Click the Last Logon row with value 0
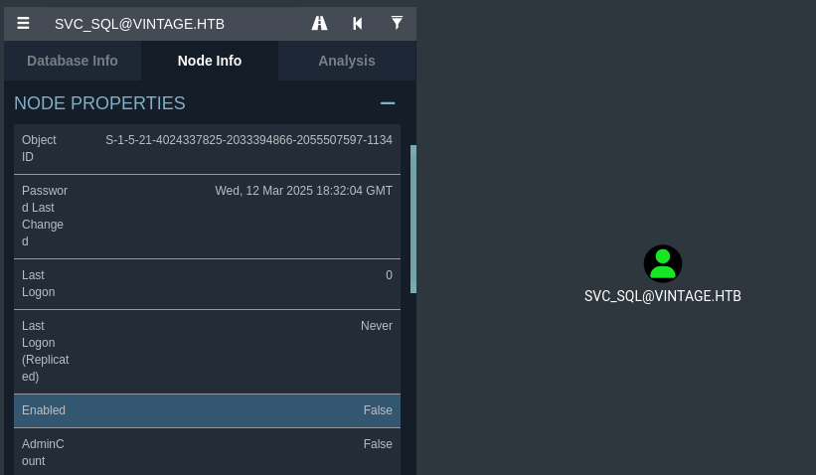This screenshot has height=475, width=816. 207,283
